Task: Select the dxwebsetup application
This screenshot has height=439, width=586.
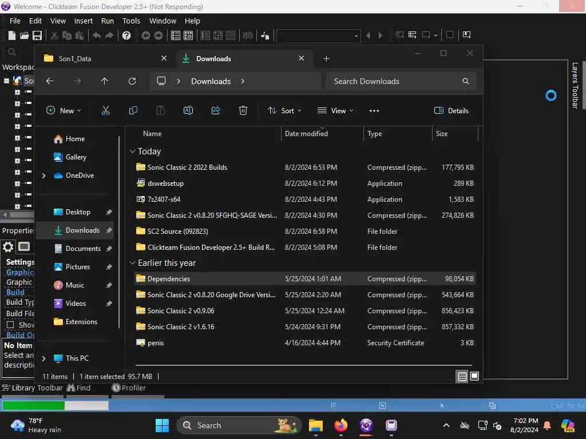Action: click(304, 183)
